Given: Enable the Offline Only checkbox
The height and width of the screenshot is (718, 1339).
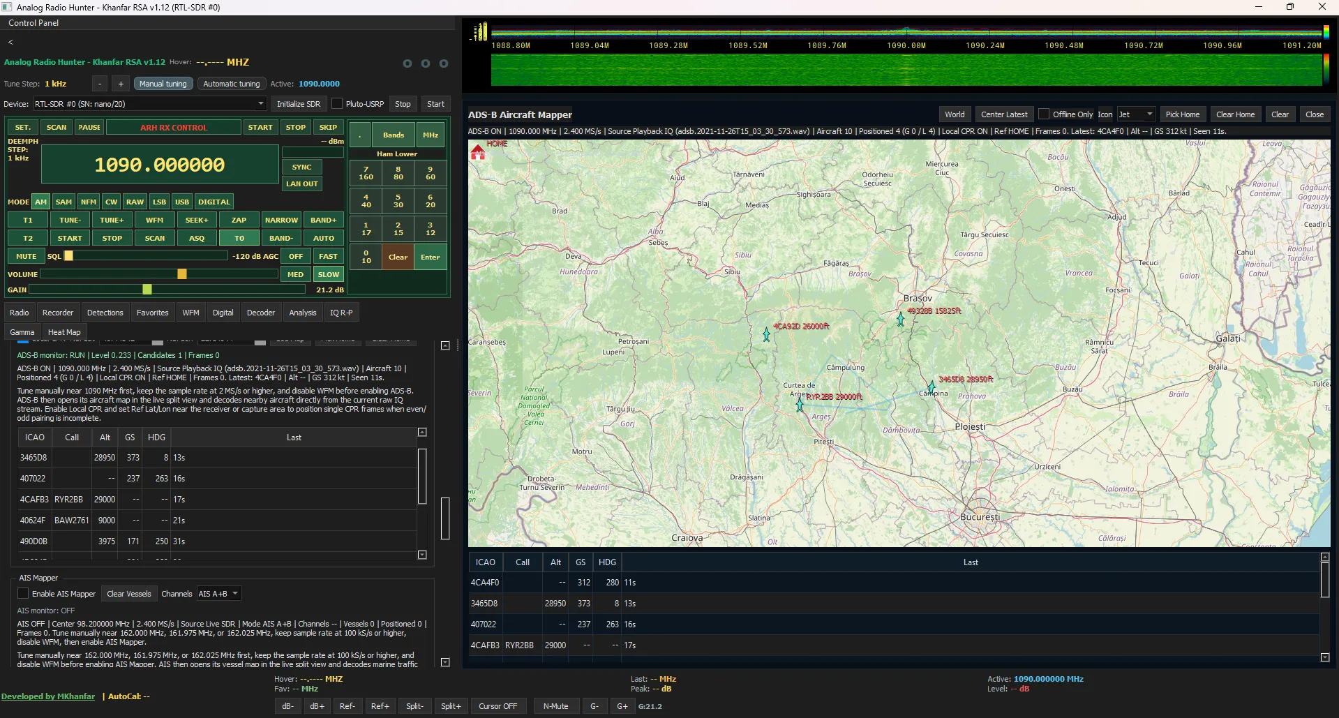Looking at the screenshot, I should click(1044, 114).
